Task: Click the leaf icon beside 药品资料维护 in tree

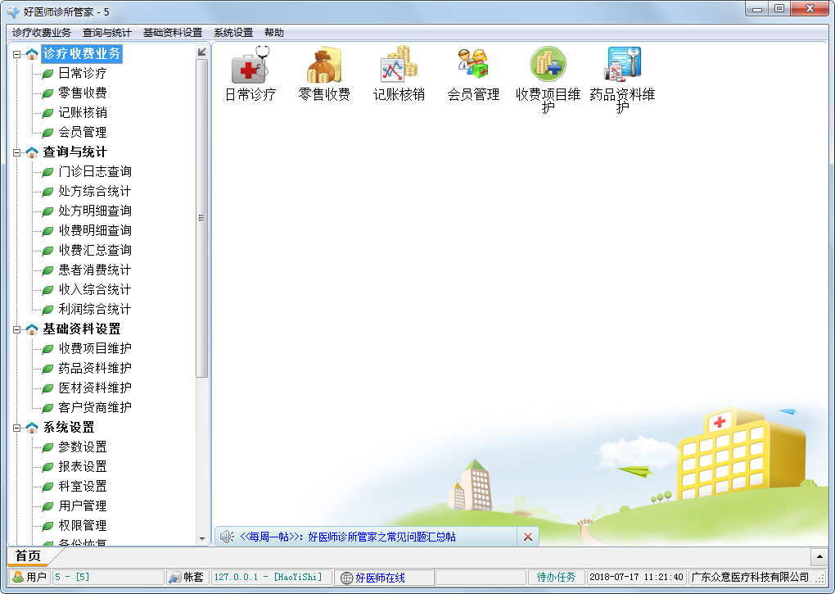Action: 48,369
